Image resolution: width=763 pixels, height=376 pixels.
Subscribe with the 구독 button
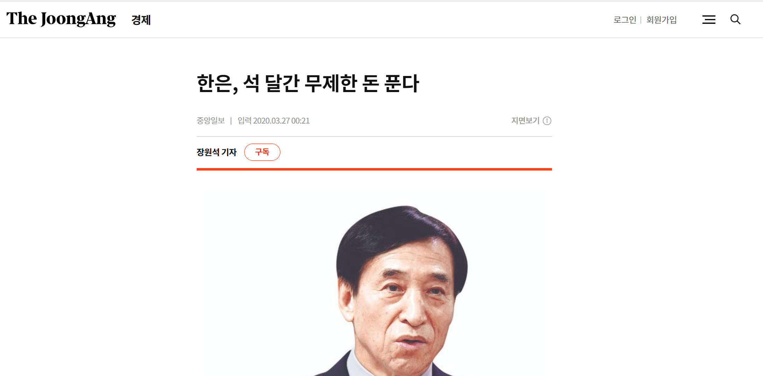click(x=262, y=152)
